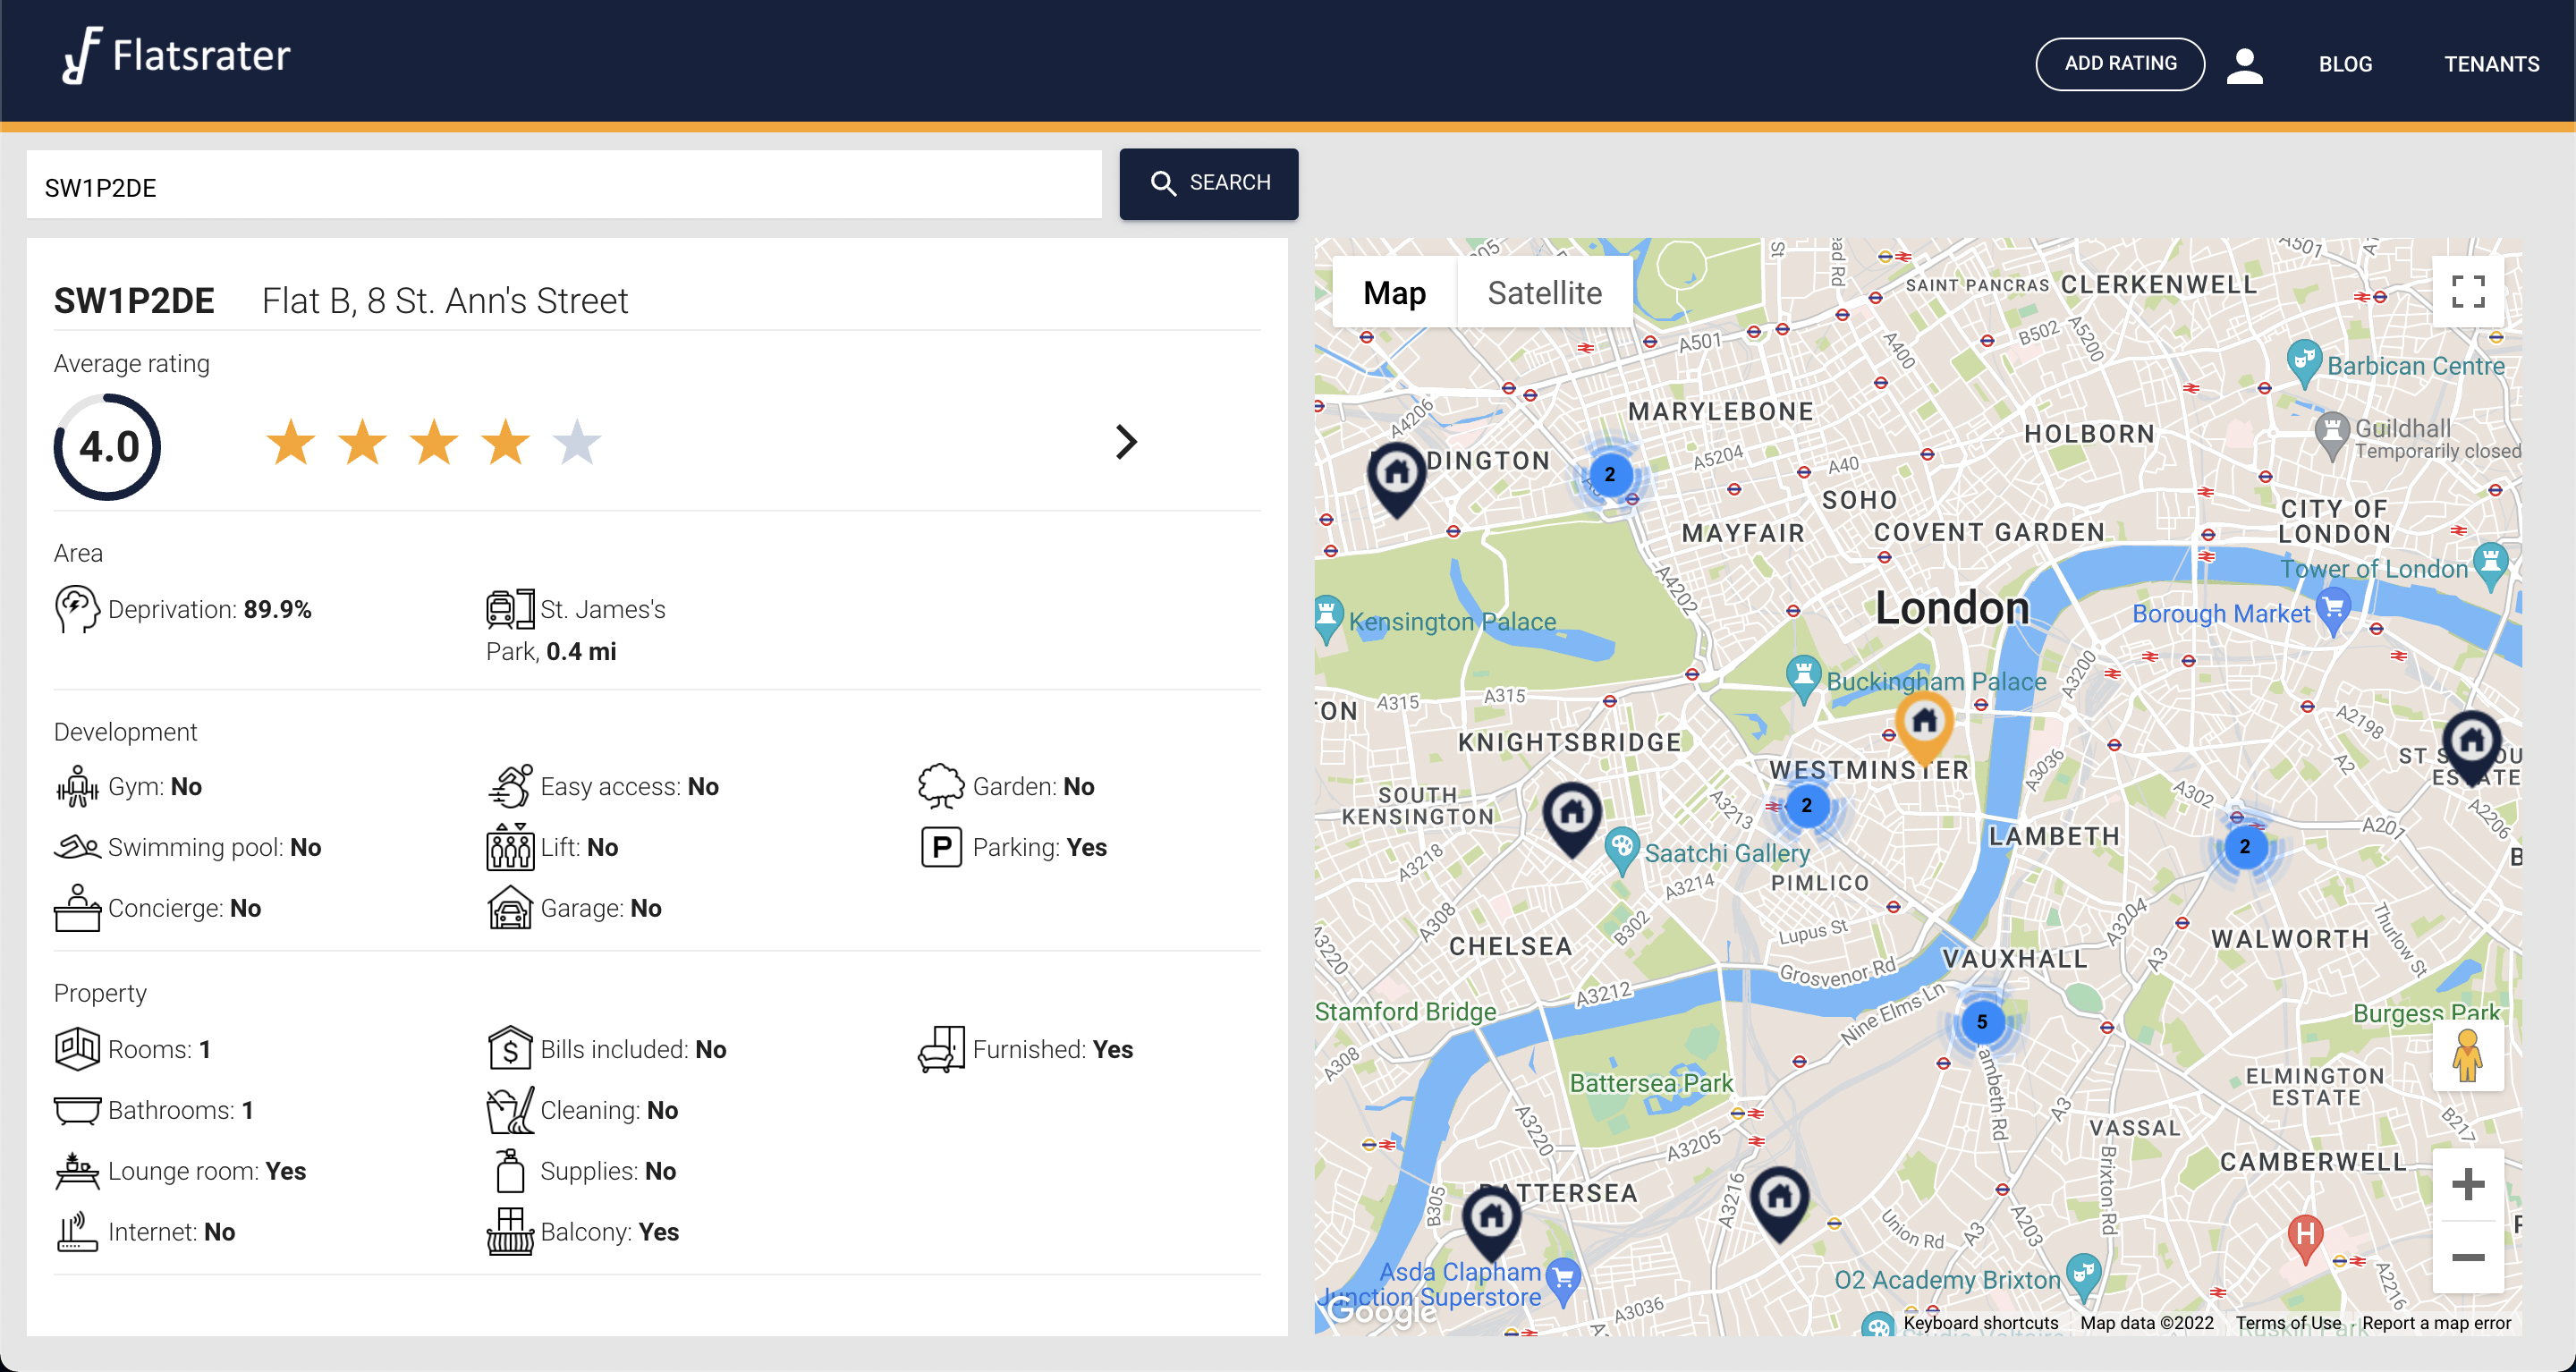Click the Saatchi Gallery marker
2576x1372 pixels.
1621,851
